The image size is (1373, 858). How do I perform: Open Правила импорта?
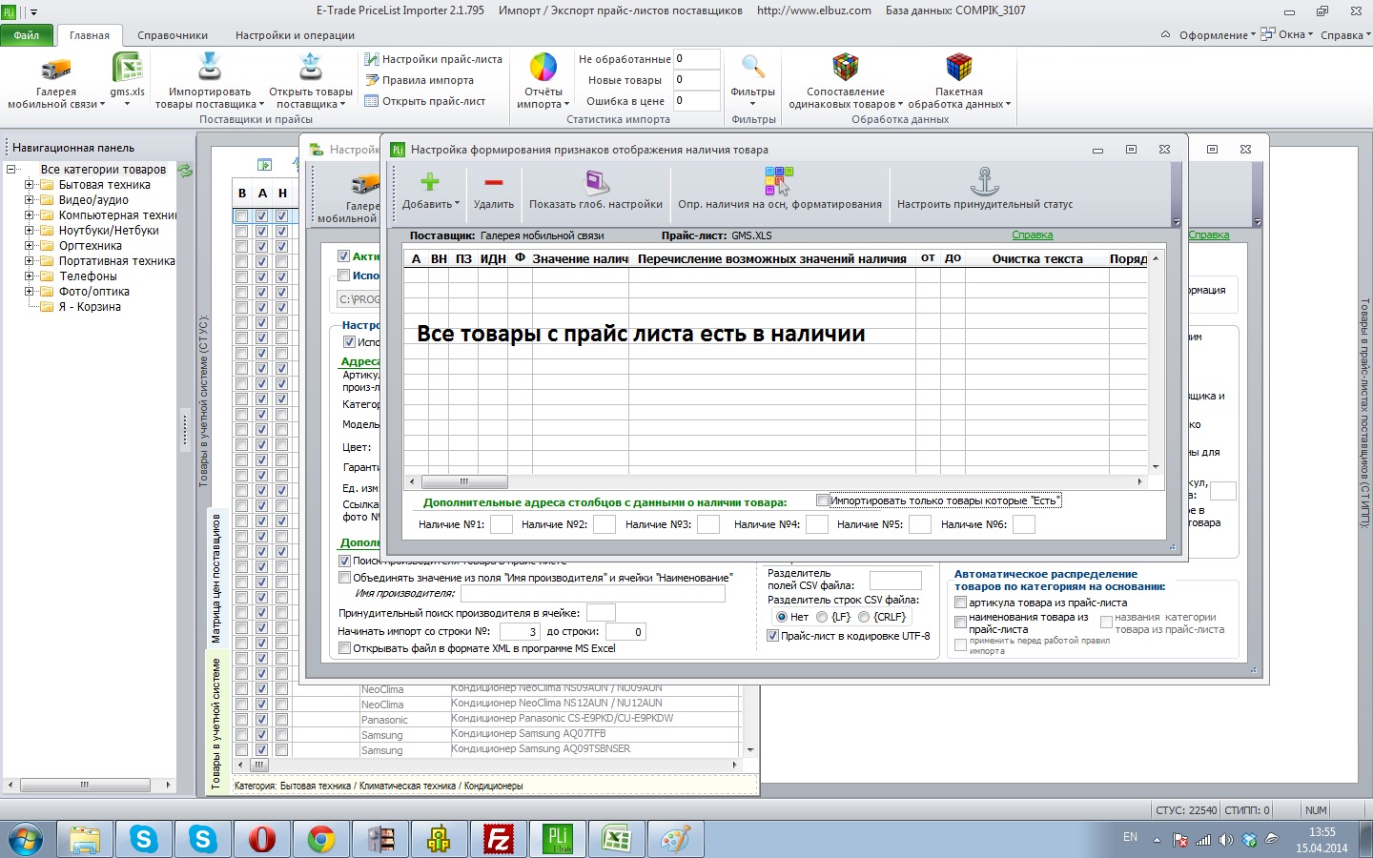click(420, 80)
